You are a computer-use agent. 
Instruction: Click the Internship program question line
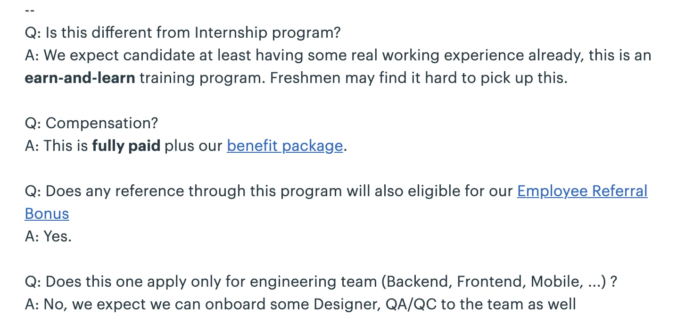click(182, 33)
